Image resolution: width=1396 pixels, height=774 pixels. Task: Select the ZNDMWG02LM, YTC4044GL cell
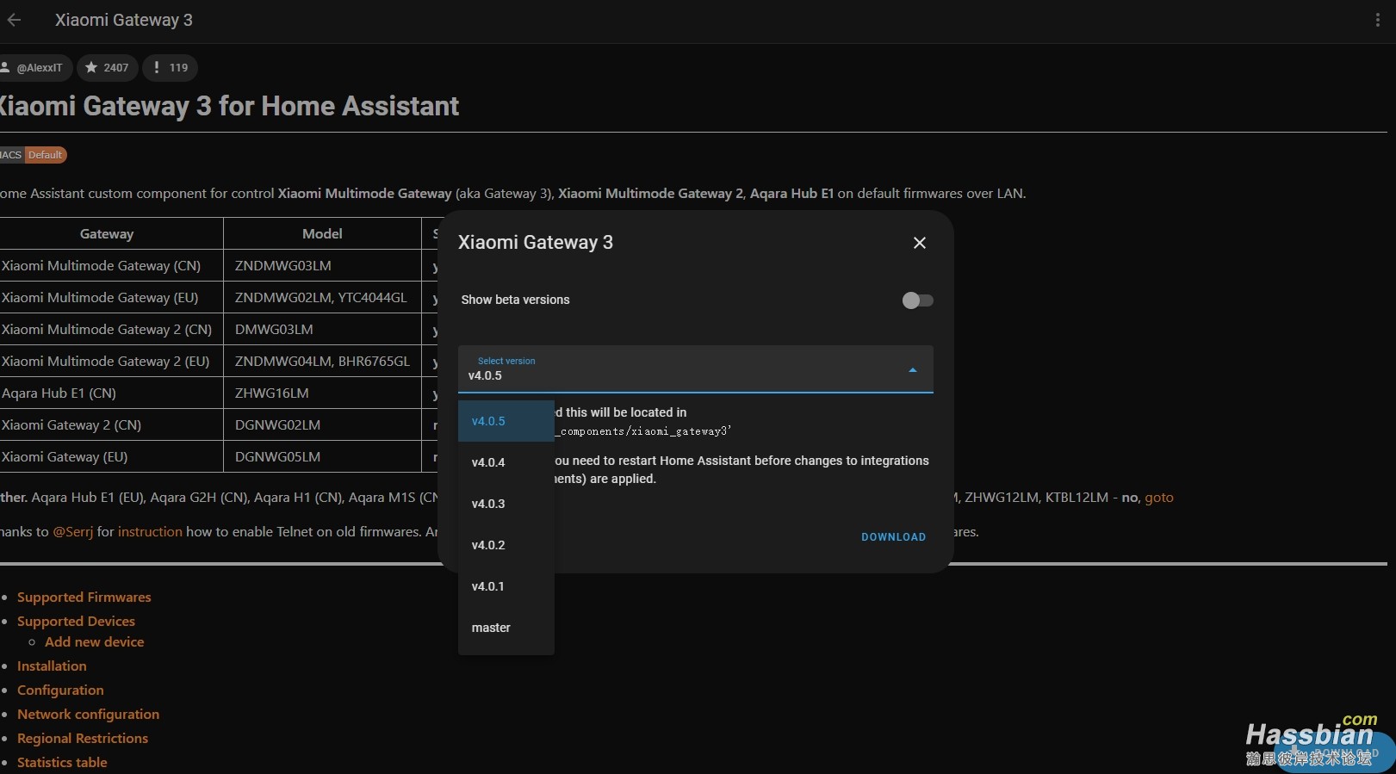click(x=322, y=297)
